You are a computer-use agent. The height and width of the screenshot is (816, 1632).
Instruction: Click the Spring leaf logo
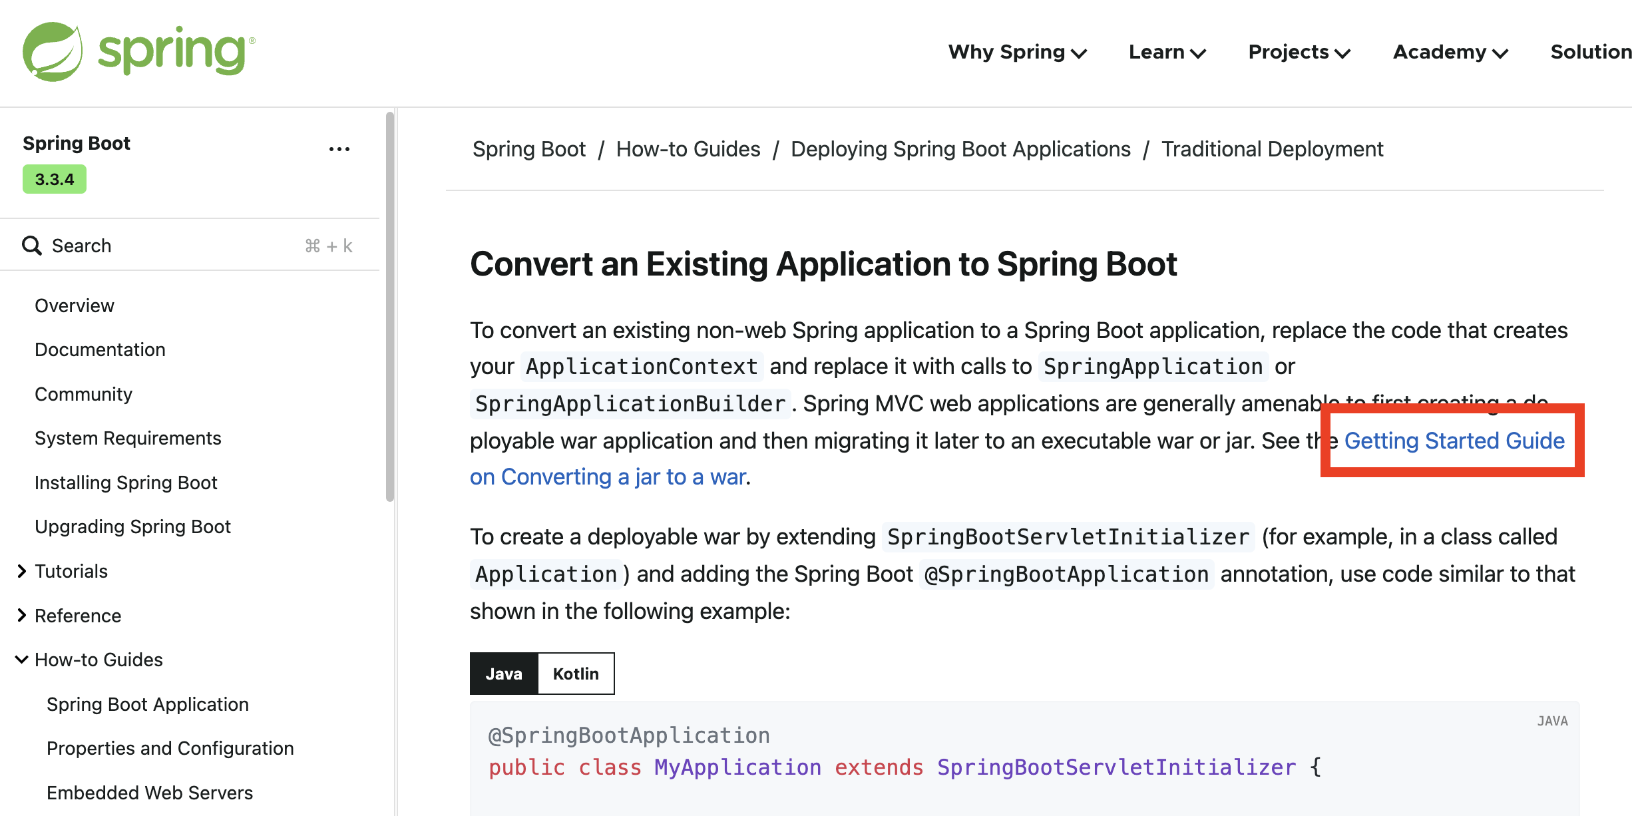[52, 52]
